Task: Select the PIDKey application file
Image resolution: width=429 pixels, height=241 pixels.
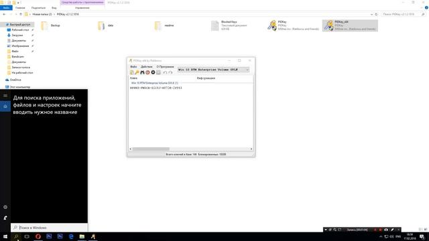Action: (293, 25)
